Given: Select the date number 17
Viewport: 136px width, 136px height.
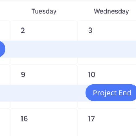Looking at the screenshot, I should (x=91, y=119).
